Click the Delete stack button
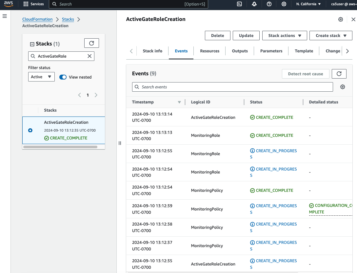This screenshot has width=357, height=273. point(217,35)
